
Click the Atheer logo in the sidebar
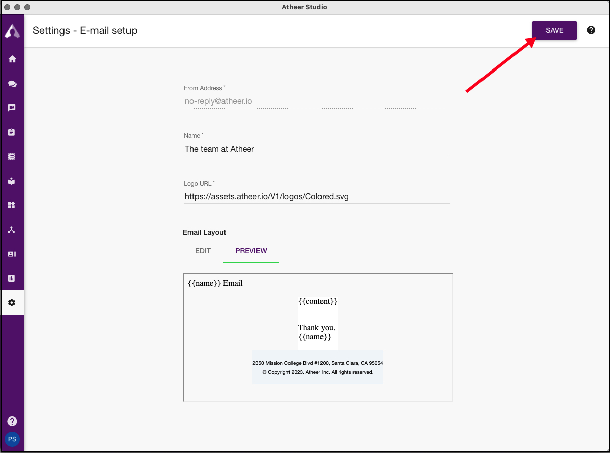pyautogui.click(x=12, y=31)
